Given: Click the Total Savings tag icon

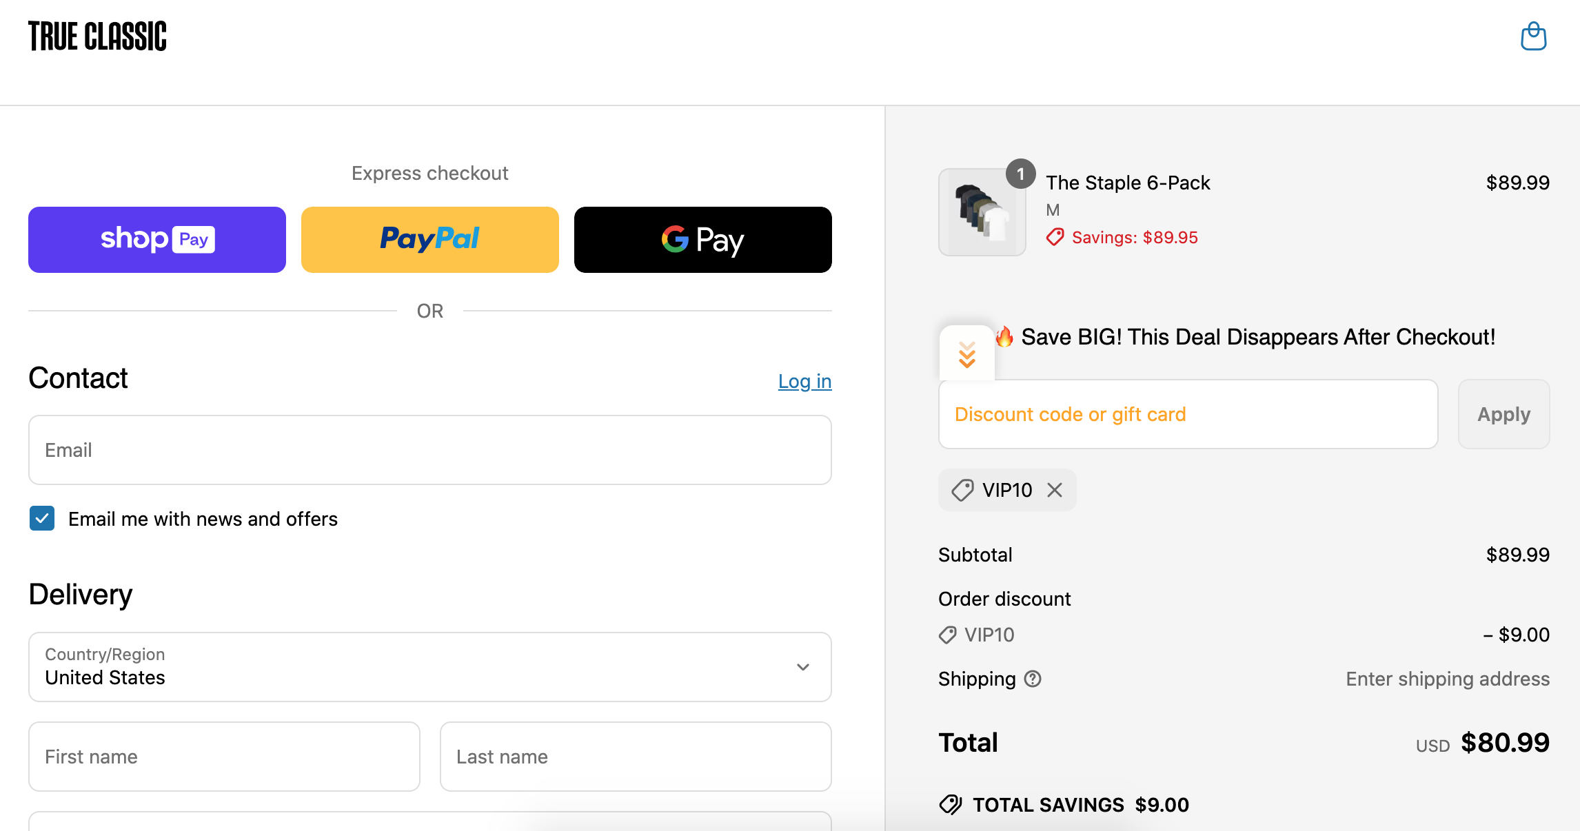Looking at the screenshot, I should tap(951, 805).
